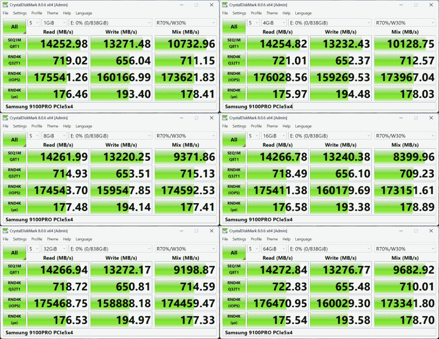
Task: Open the 8GiB test size dropdown
Action: tap(54, 136)
